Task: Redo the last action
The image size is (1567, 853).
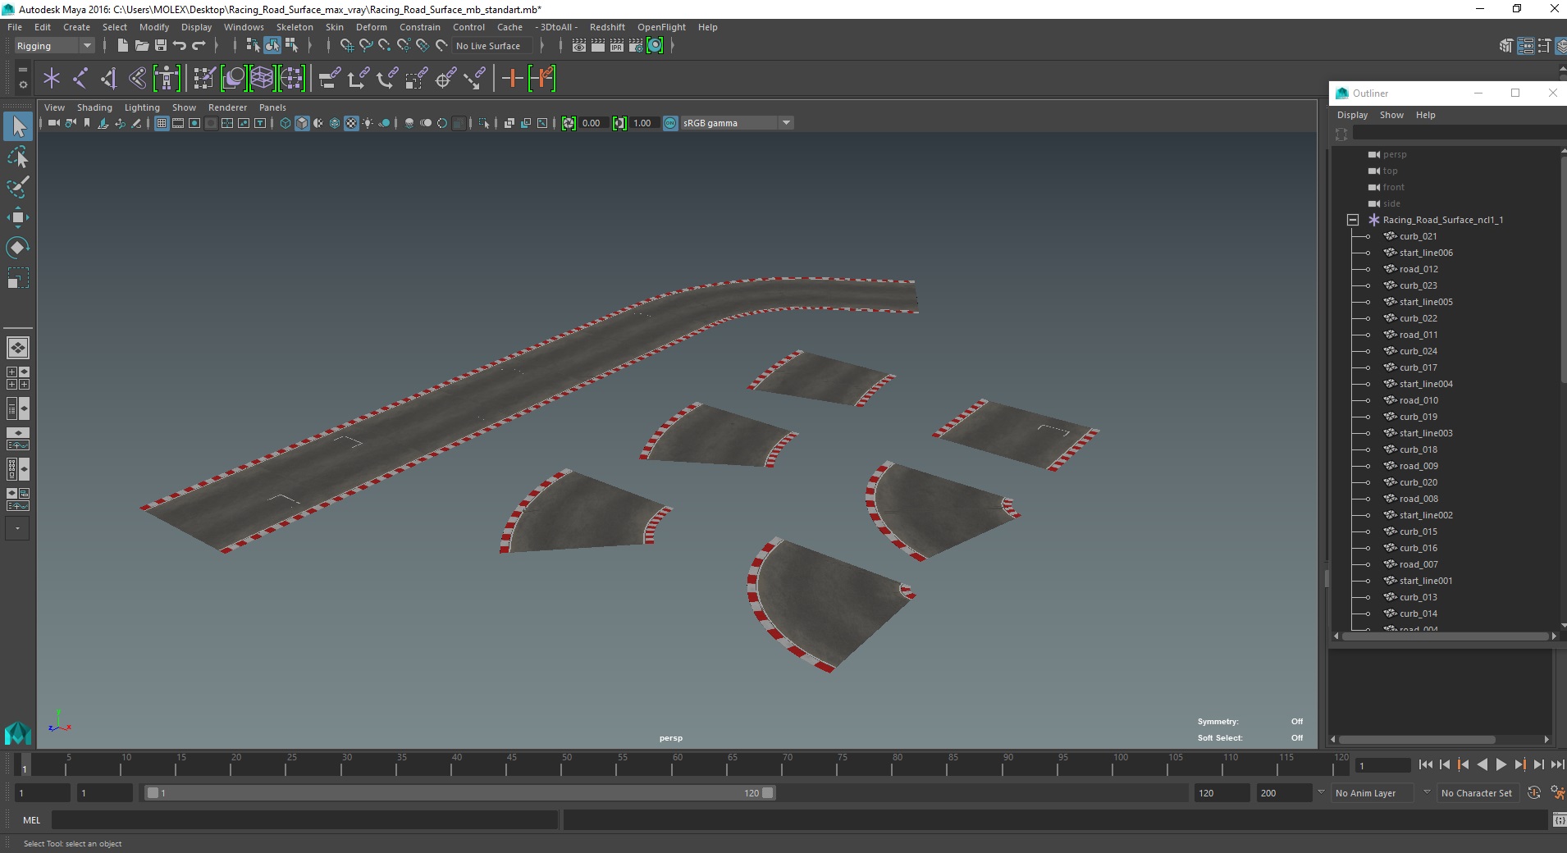Action: 199,46
